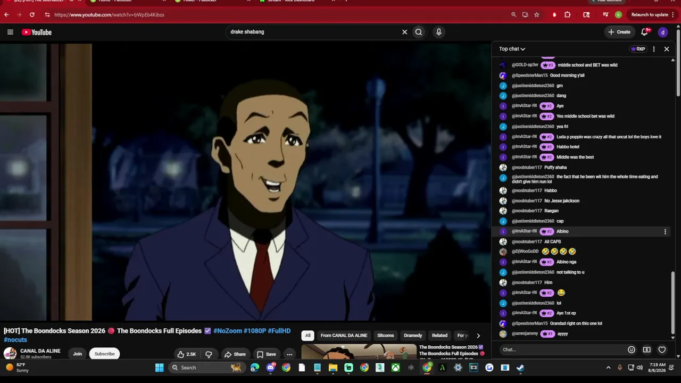Open the Chrome media controls icon
681x383 pixels.
click(x=605, y=15)
